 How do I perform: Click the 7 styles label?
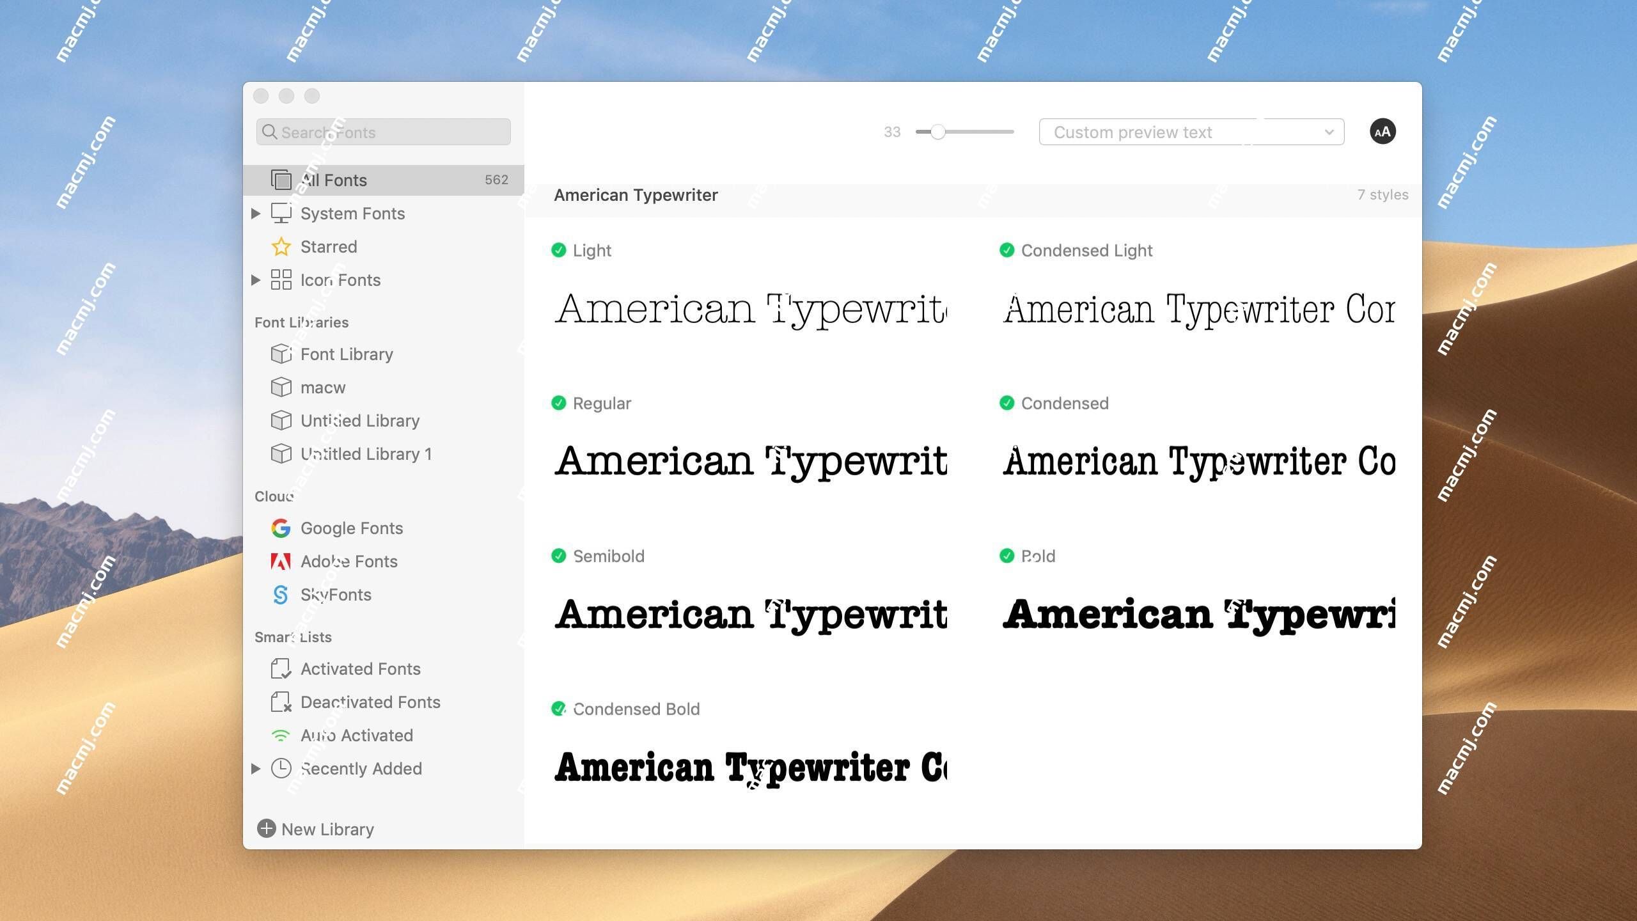[x=1382, y=194]
